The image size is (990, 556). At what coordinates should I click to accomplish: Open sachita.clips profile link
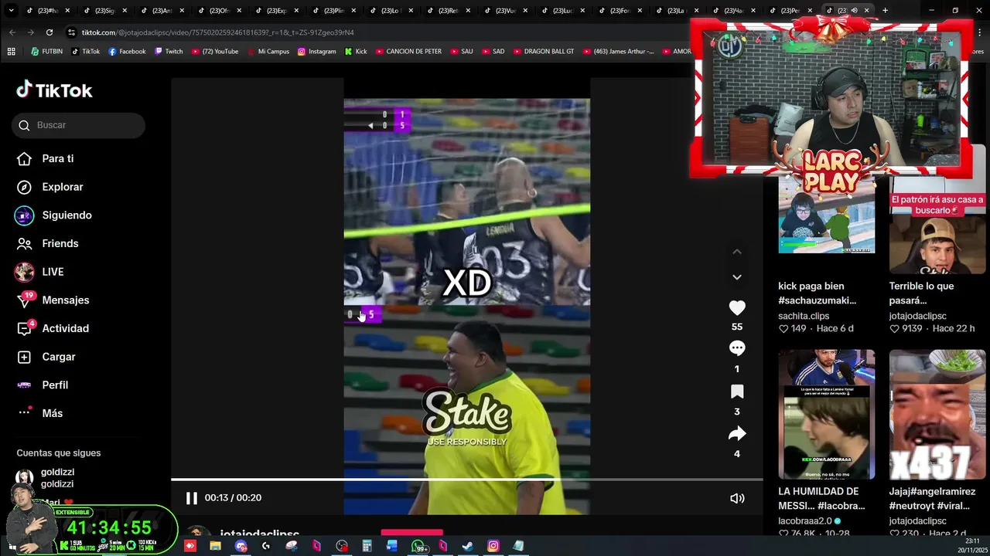(x=804, y=316)
